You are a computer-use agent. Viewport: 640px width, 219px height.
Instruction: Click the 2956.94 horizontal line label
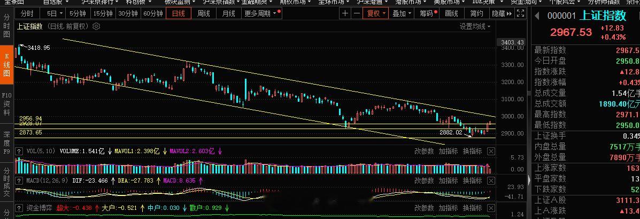[30, 118]
